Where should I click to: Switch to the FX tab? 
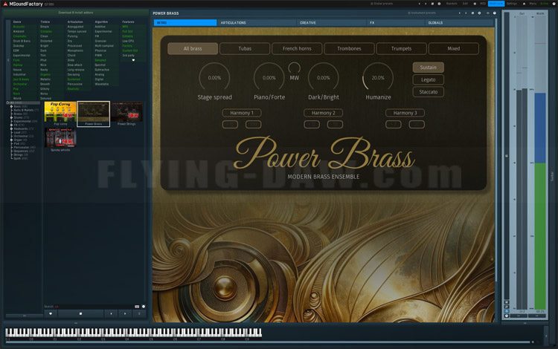396,23
